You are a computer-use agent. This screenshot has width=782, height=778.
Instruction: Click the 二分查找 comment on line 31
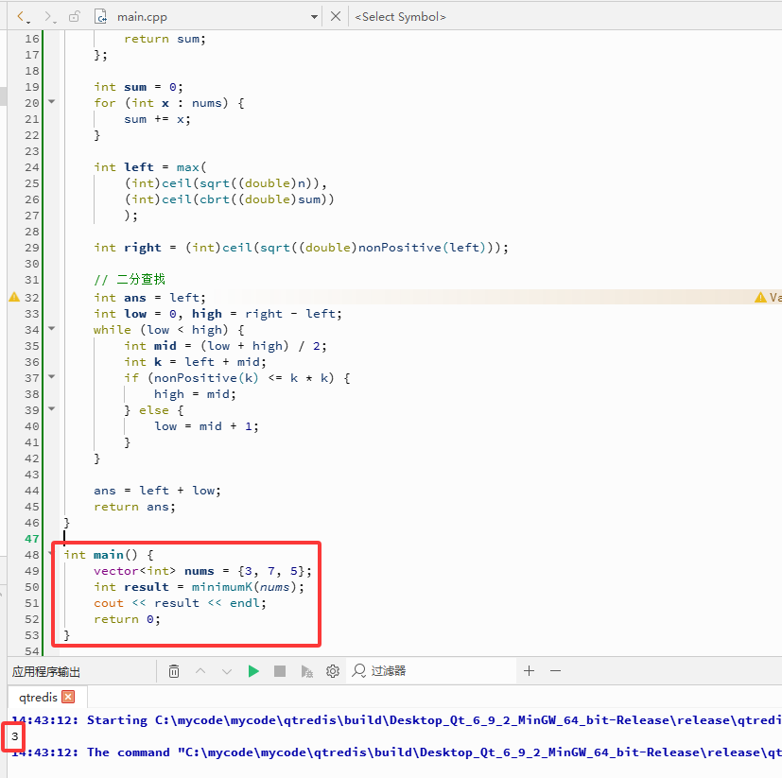[x=130, y=280]
